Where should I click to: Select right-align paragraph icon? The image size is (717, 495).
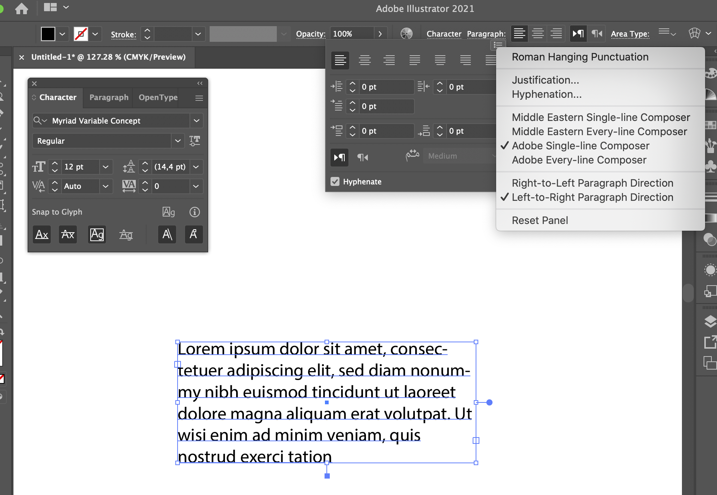coord(389,60)
